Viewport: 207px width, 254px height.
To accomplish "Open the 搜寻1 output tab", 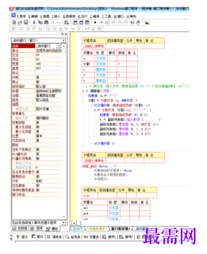I will (x=109, y=237).
